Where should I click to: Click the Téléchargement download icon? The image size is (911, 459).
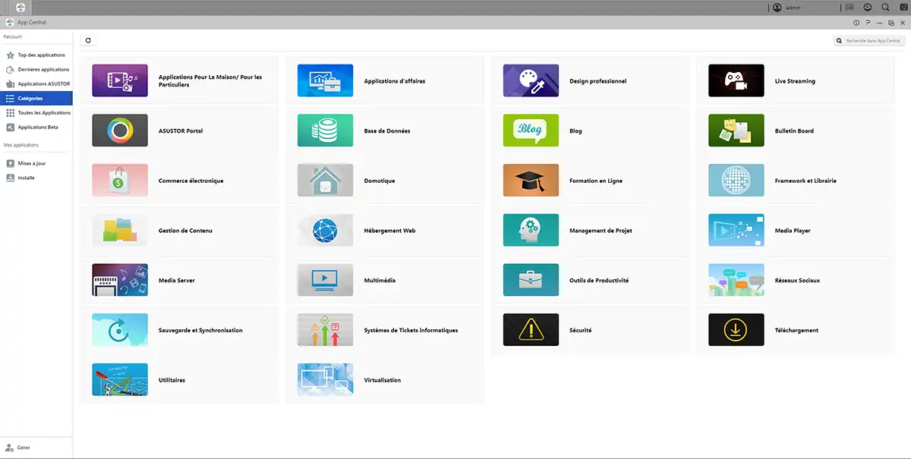point(736,330)
